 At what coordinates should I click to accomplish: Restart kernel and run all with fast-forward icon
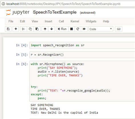click(x=84, y=29)
